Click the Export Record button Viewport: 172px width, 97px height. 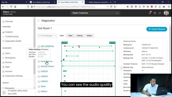[157, 29]
